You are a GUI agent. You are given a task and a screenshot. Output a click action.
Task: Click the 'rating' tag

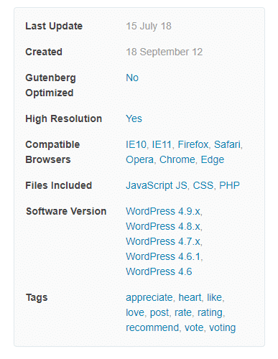click(x=210, y=312)
